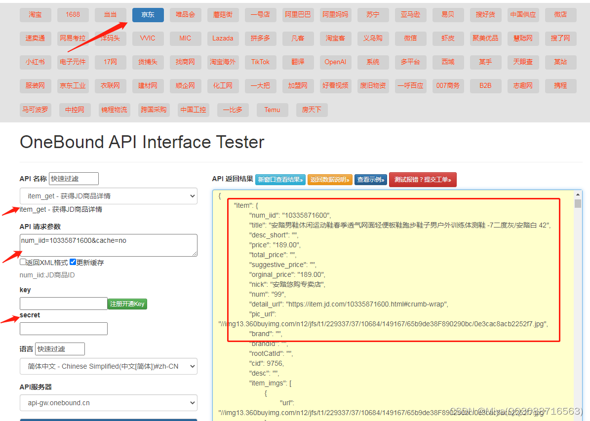Open the MIC platform tab
Viewport: 590px width, 421px height.
186,38
